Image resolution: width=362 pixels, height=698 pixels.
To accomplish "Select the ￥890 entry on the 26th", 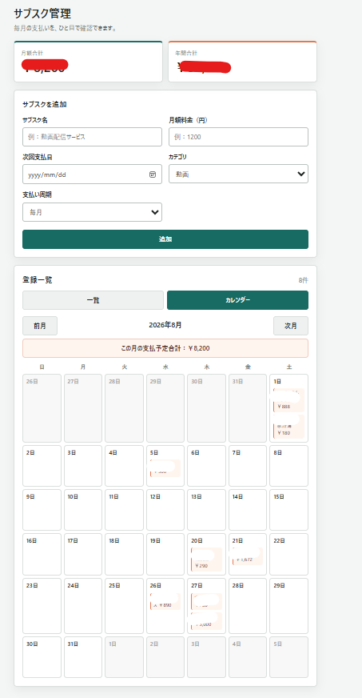I will [x=165, y=601].
